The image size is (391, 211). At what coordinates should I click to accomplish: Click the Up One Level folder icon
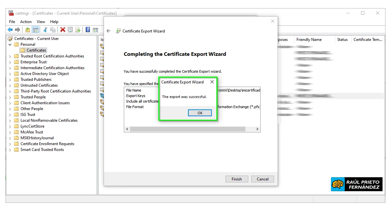pos(28,30)
